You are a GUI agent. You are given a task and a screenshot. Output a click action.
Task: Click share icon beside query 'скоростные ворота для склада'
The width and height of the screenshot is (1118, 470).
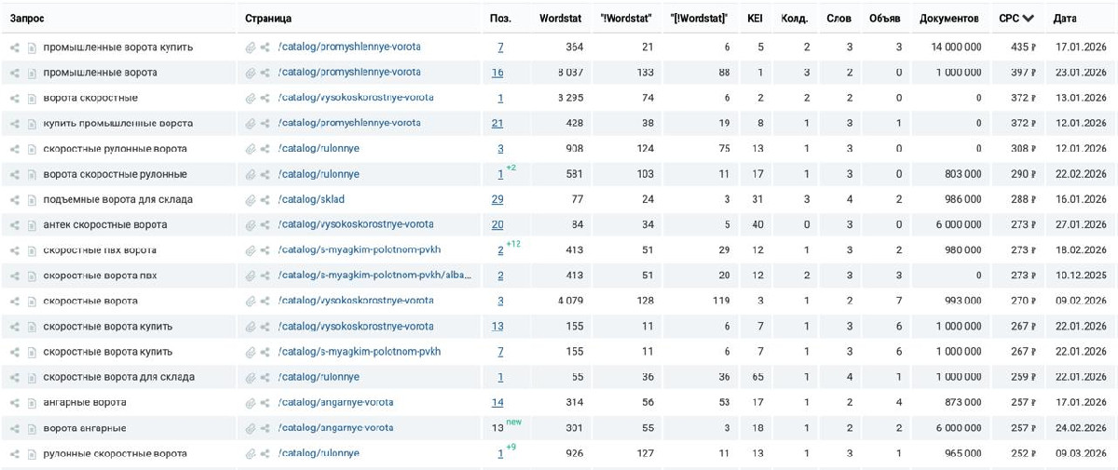coord(15,378)
